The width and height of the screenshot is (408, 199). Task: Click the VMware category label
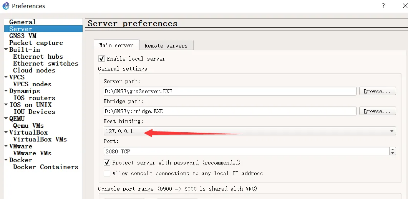pos(21,146)
